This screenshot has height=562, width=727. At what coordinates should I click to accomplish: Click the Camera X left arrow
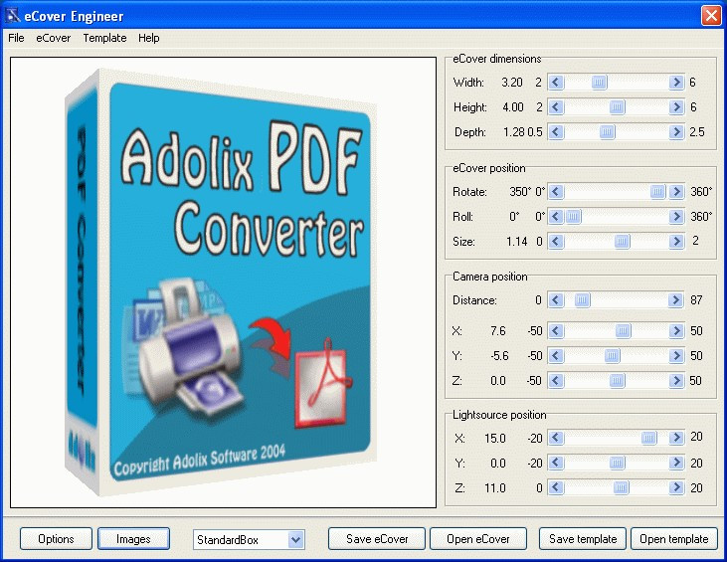coord(556,331)
